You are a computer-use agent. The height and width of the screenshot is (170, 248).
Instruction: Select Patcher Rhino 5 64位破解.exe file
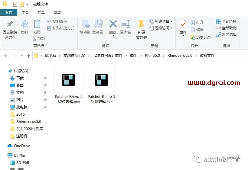[101, 85]
